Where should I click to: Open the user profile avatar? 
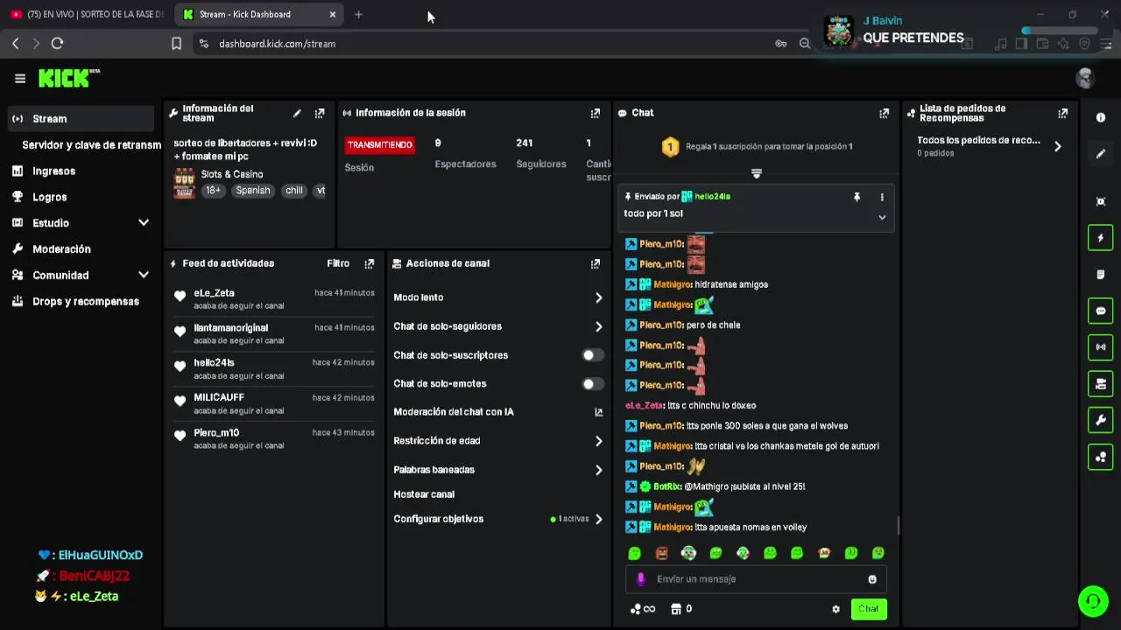pyautogui.click(x=1085, y=79)
